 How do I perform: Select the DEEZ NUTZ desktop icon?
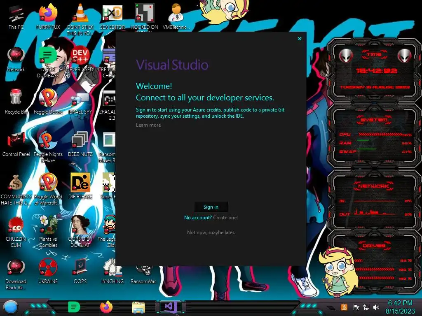tap(80, 144)
